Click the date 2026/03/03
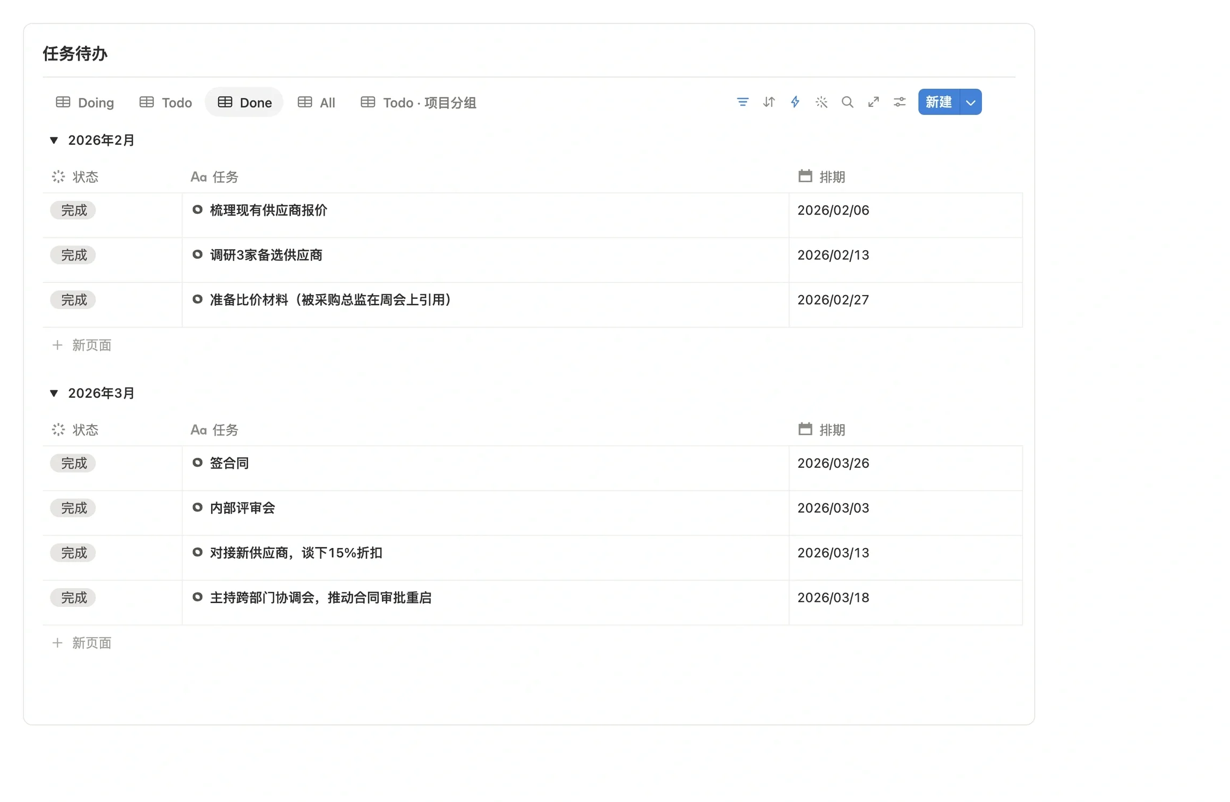 click(x=833, y=508)
